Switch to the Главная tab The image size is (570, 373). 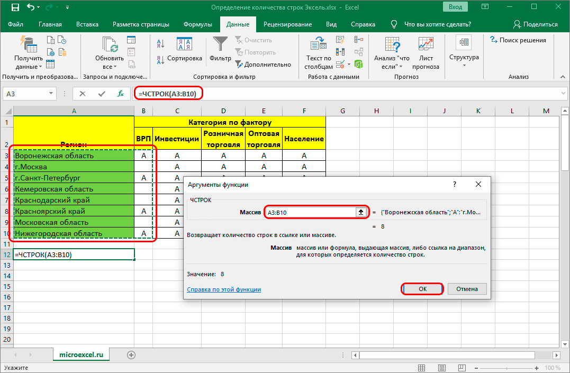coord(50,24)
